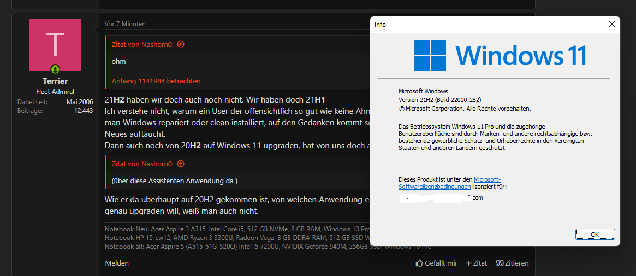636x276 pixels.
Task: Click the OK button in Info dialog
Action: click(x=595, y=234)
